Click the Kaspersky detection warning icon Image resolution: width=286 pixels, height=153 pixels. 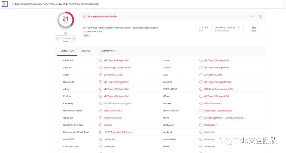point(101,103)
